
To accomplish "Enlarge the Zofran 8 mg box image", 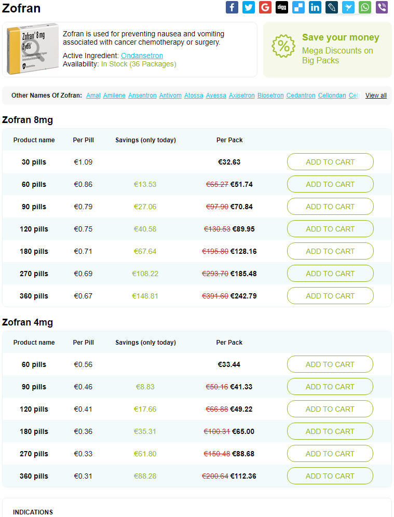I will (x=32, y=49).
